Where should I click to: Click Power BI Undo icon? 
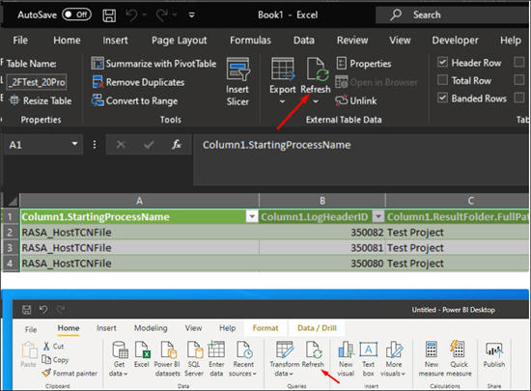[43, 309]
